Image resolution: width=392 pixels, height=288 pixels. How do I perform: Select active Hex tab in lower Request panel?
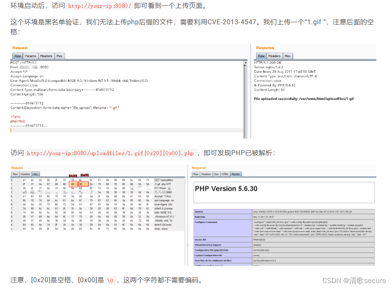[36, 174]
